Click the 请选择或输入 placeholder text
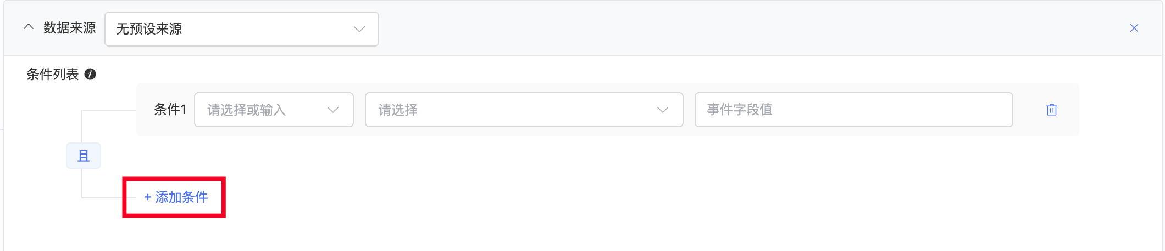 (246, 110)
